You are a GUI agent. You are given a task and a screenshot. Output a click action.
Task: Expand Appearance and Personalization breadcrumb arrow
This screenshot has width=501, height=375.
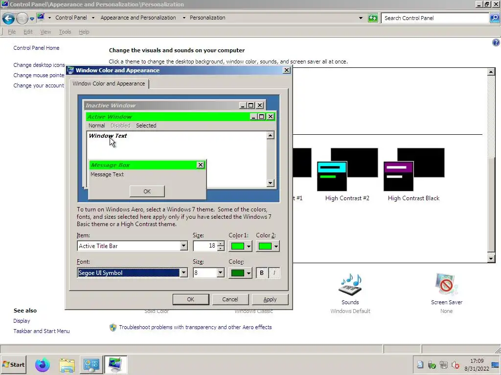(x=184, y=18)
